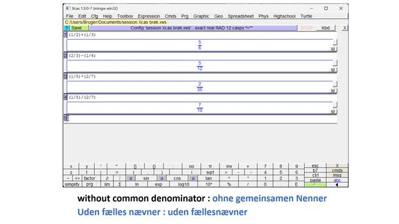Open the Turtle menu
Image resolution: width=399 pixels, height=224 pixels.
(306, 16)
